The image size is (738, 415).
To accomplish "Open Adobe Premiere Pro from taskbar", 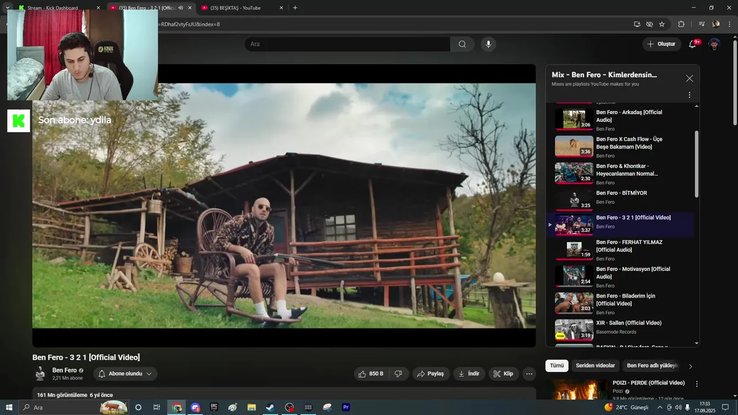I will point(346,407).
